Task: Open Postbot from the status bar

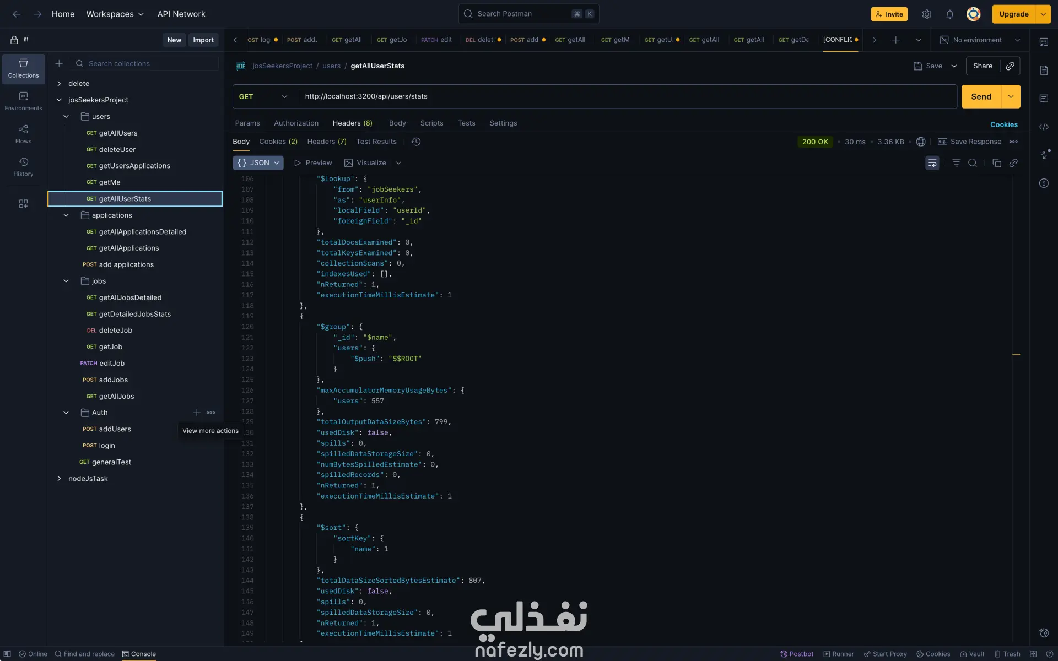Action: pyautogui.click(x=797, y=654)
